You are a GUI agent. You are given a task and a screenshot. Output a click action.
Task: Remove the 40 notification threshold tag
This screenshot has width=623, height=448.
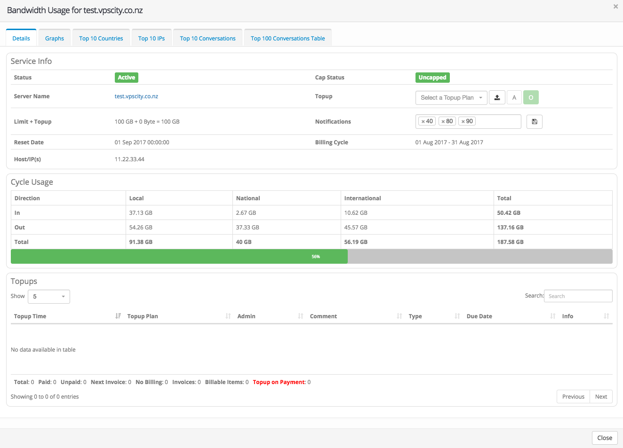pyautogui.click(x=423, y=122)
